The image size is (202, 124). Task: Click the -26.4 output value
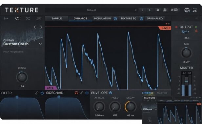click(x=186, y=38)
